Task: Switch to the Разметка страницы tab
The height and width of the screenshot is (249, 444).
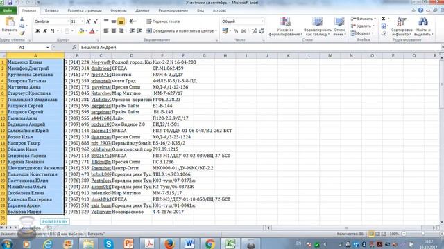Action: pyautogui.click(x=85, y=10)
